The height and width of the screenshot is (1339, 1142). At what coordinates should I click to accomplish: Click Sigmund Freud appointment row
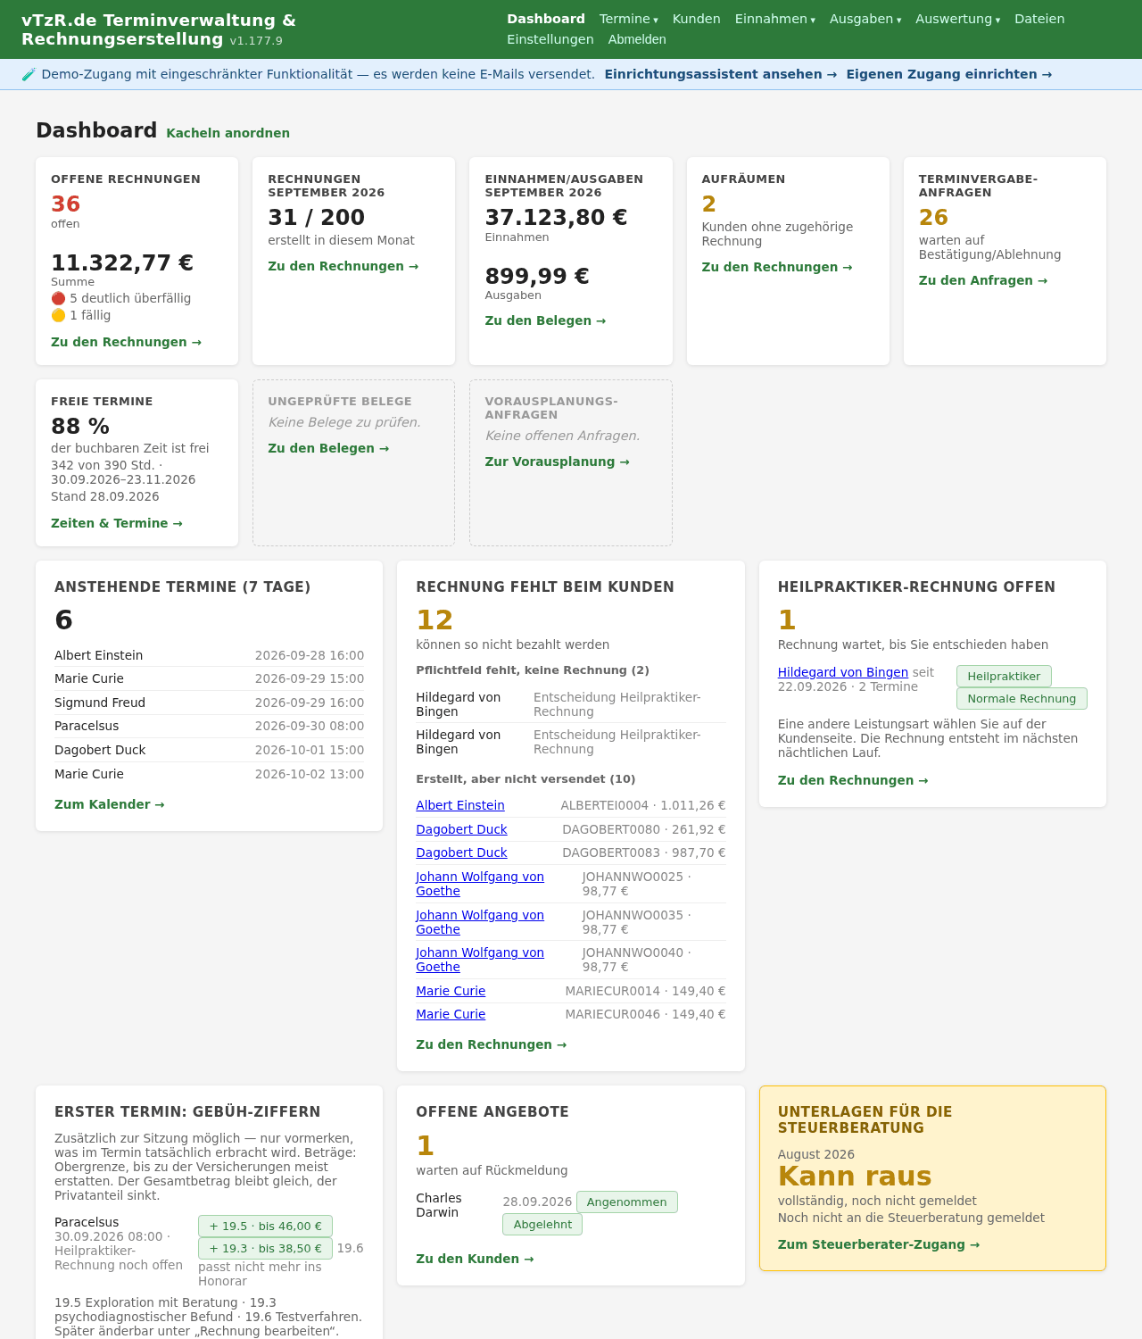[209, 703]
